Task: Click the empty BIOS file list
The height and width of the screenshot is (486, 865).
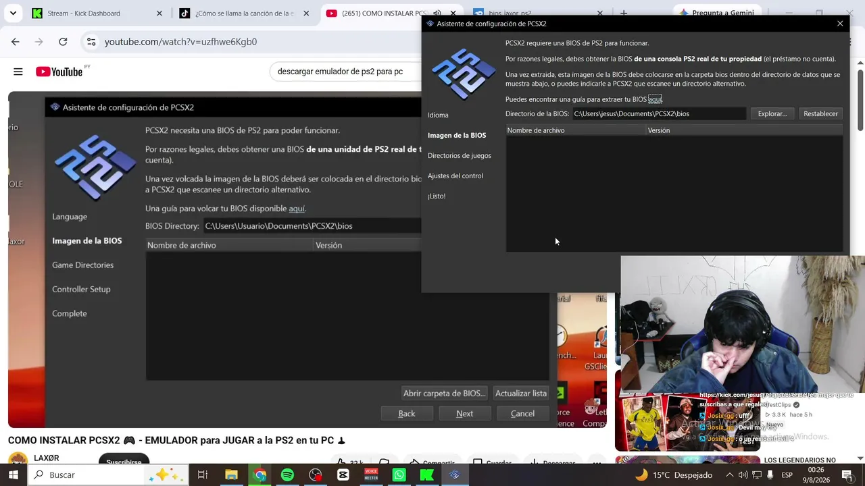Action: point(674,194)
